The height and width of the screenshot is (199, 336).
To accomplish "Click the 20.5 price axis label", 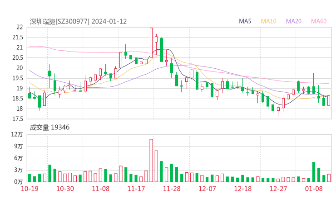I will click(x=18, y=57).
